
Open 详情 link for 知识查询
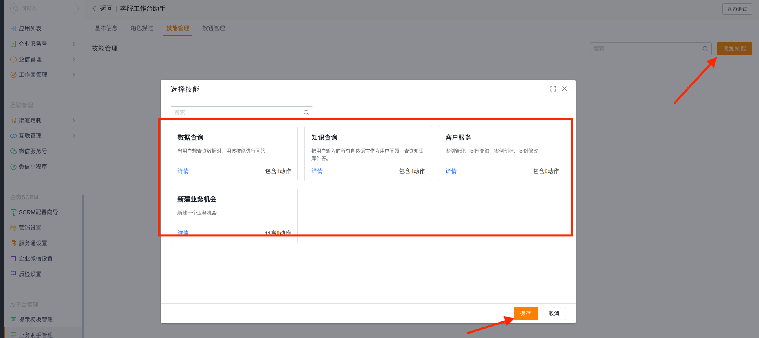[317, 171]
